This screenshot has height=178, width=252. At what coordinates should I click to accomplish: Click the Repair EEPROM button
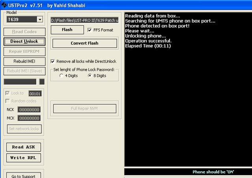point(24,51)
